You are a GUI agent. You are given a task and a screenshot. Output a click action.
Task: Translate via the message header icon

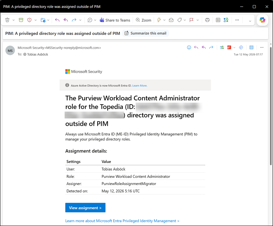pos(222,47)
